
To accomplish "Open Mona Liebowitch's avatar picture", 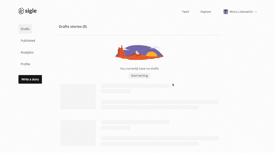I will click(x=225, y=12).
